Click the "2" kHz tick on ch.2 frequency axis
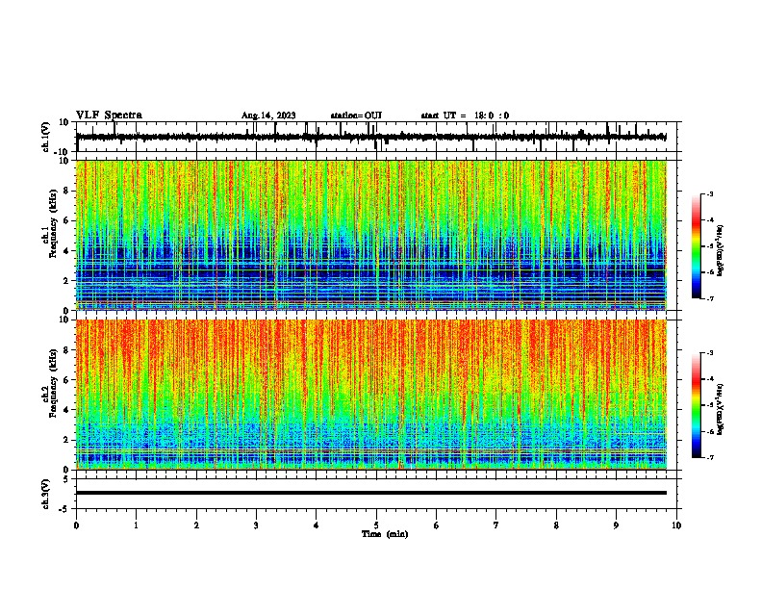 click(x=66, y=440)
